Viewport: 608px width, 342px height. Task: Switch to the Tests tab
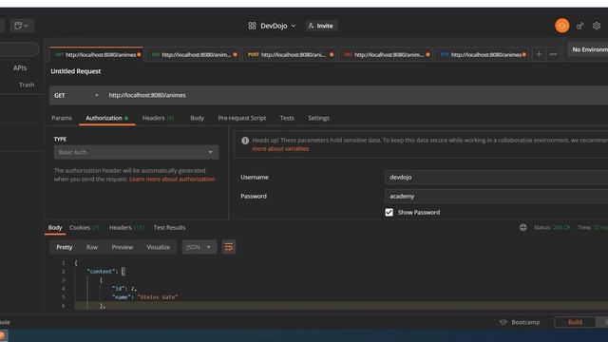tap(287, 118)
